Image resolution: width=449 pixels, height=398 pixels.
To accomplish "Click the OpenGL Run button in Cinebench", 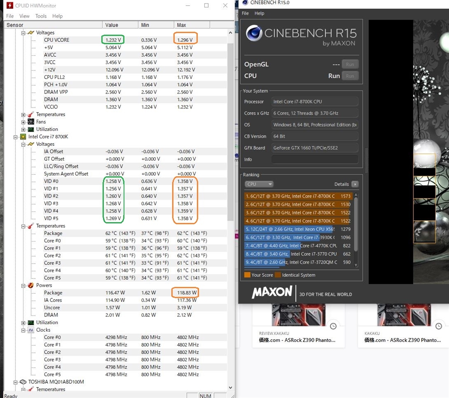I will pos(350,65).
